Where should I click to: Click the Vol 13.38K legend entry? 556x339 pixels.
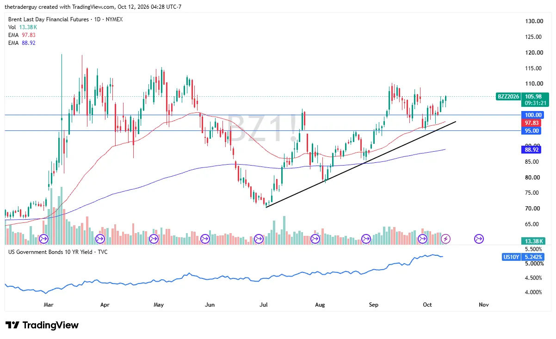click(x=23, y=27)
